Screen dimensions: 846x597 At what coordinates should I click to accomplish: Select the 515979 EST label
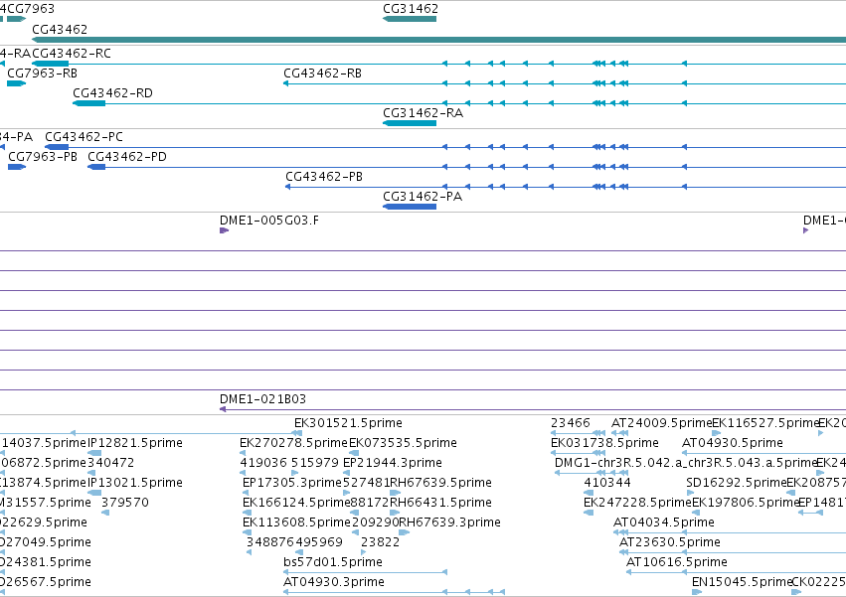point(315,463)
